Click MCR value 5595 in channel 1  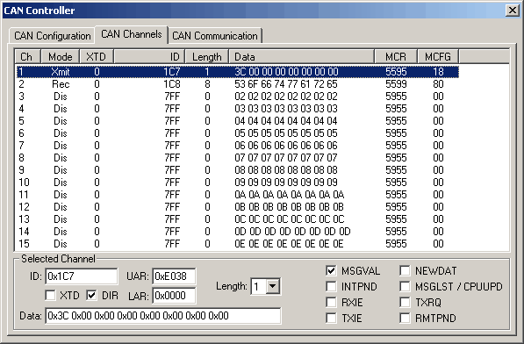396,72
